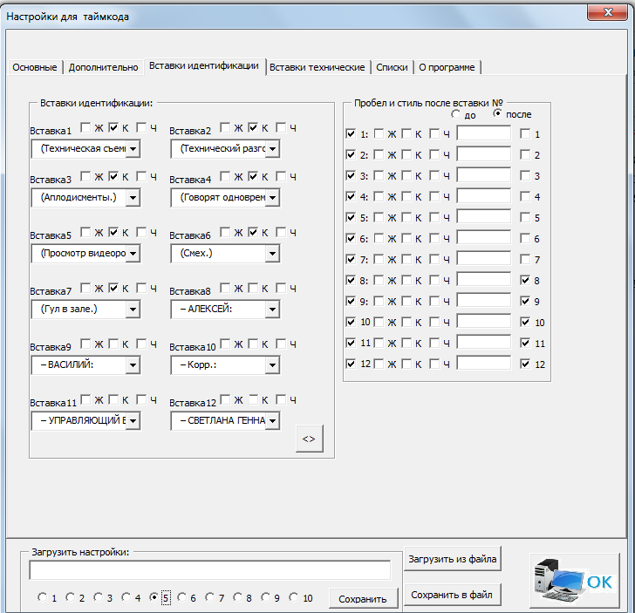Click the text field in row 12
The image size is (635, 613).
click(484, 363)
